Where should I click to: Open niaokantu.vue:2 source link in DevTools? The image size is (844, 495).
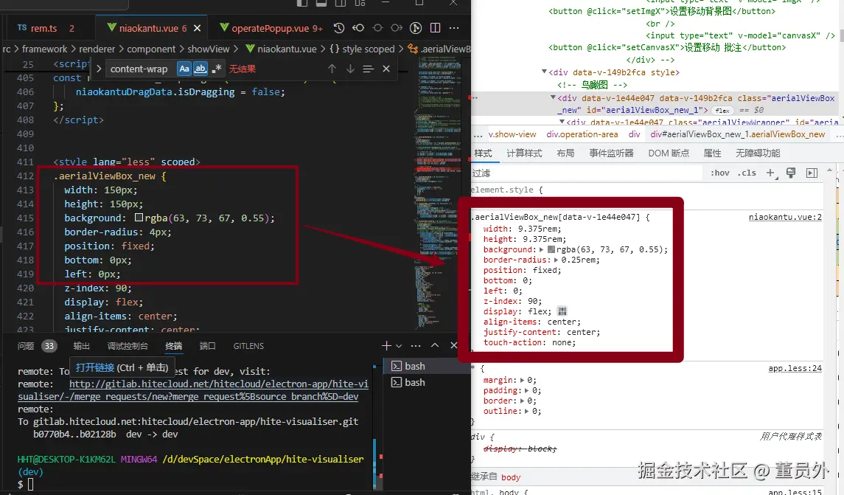coord(785,217)
